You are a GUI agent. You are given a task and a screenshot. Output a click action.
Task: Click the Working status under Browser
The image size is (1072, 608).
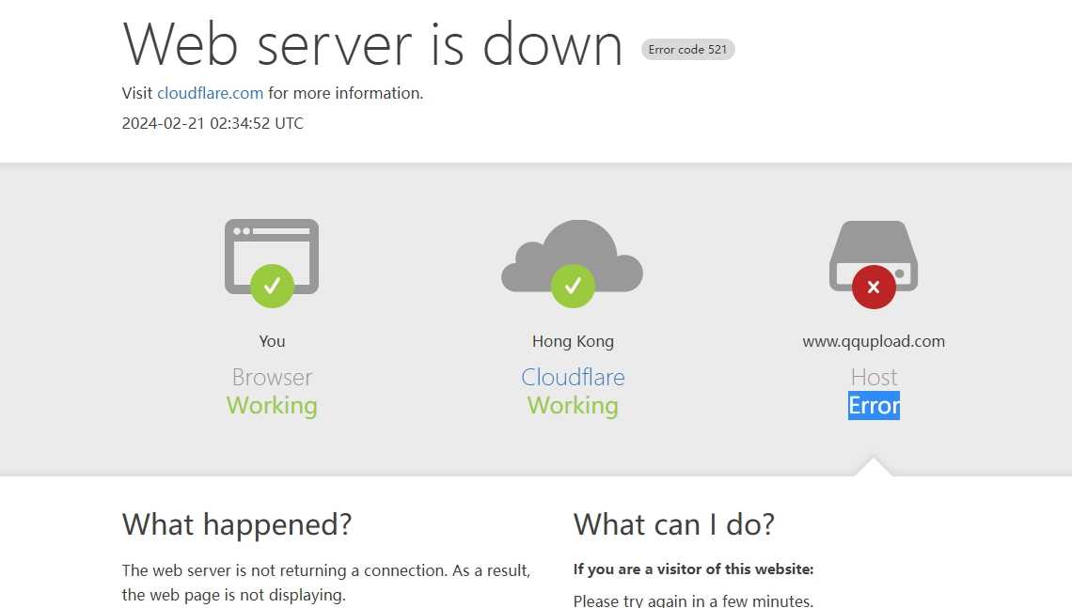272,405
